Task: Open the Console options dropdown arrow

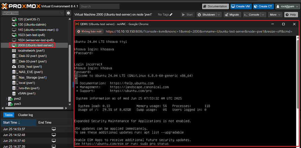Action: [263, 15]
